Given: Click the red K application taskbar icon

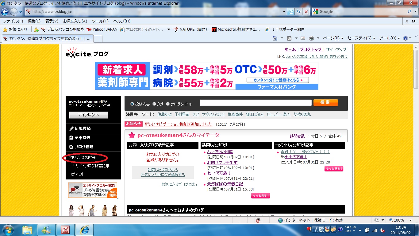Looking at the screenshot, I should [66, 230].
